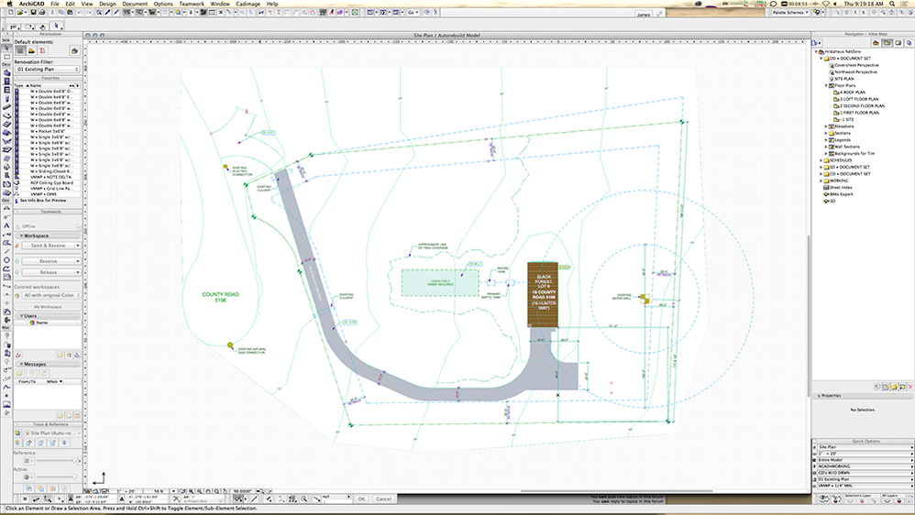Viewport: 915px width, 515px height.
Task: Select the Text tool in the toolbox
Action: click(6, 225)
